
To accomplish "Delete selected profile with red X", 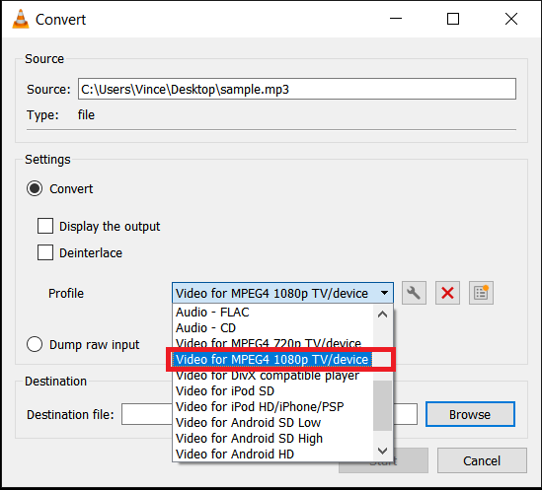I will coord(447,293).
